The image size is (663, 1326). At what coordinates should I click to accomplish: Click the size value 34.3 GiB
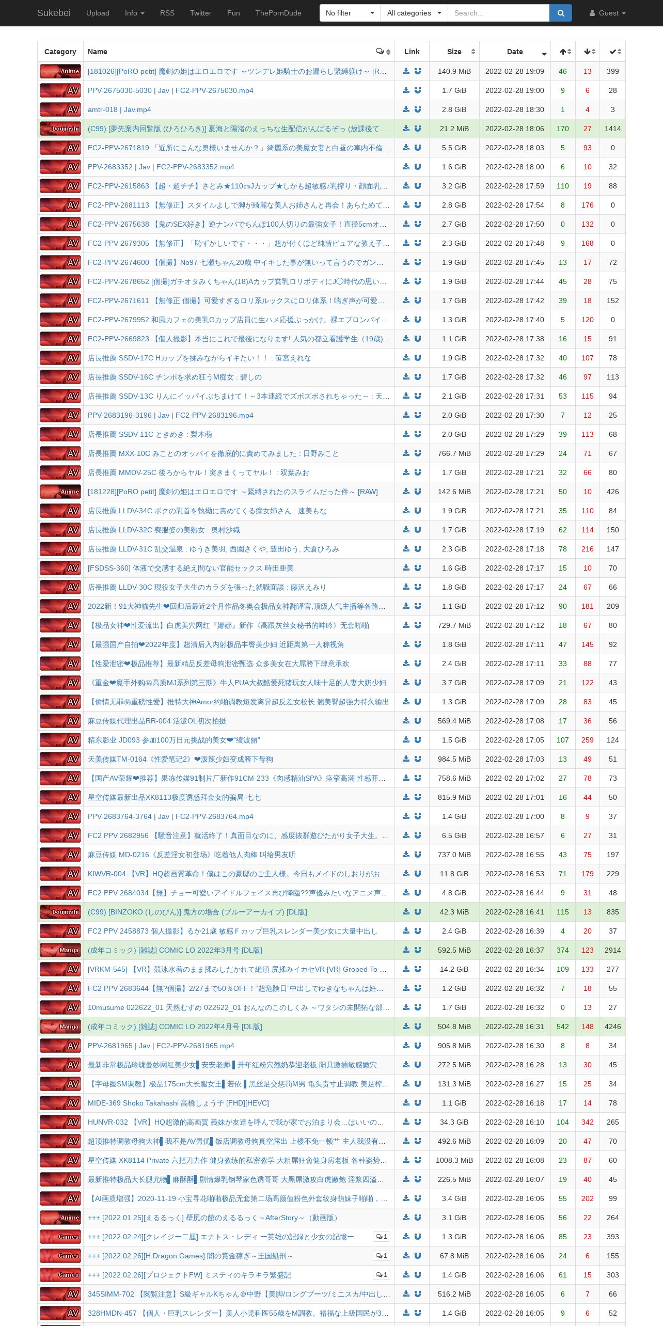point(454,1122)
